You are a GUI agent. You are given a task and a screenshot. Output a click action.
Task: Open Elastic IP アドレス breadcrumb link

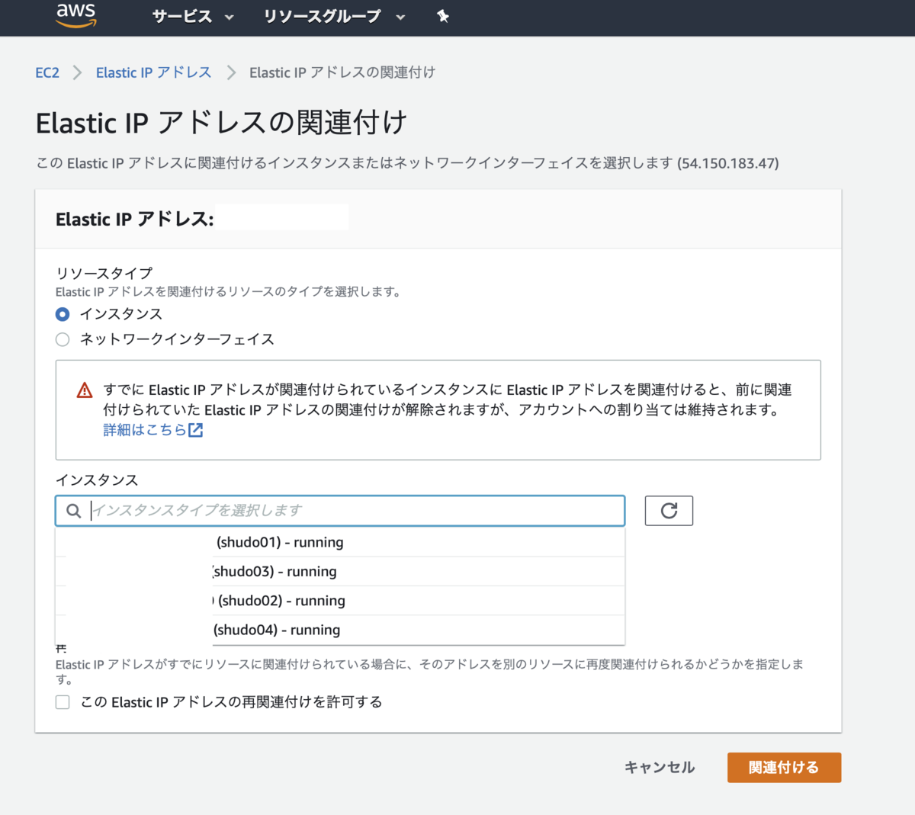point(153,72)
